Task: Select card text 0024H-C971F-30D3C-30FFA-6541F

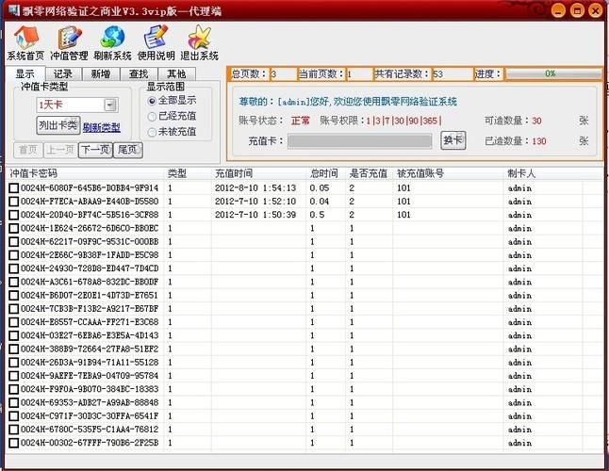Action: pos(90,416)
